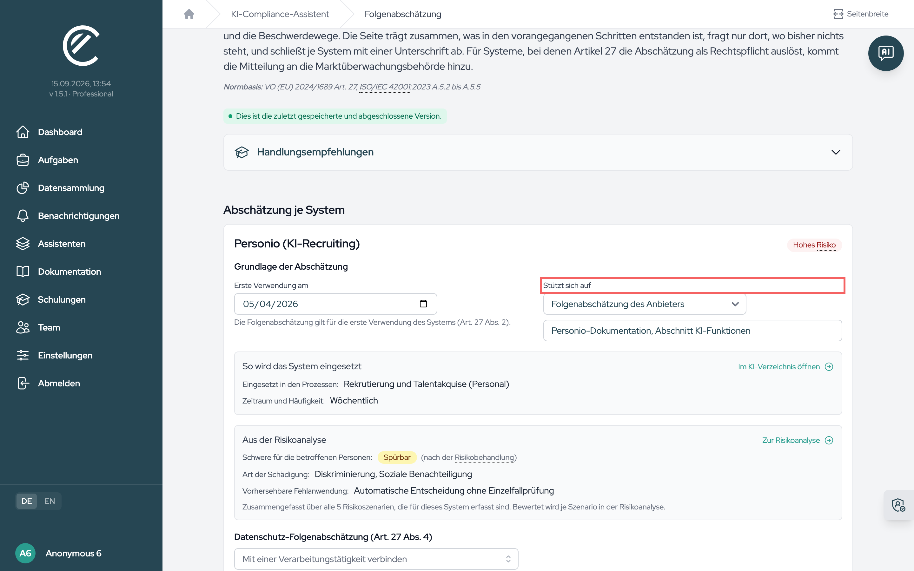
Task: Open KI-Compliance-Assistent breadcrumb
Action: click(x=280, y=14)
